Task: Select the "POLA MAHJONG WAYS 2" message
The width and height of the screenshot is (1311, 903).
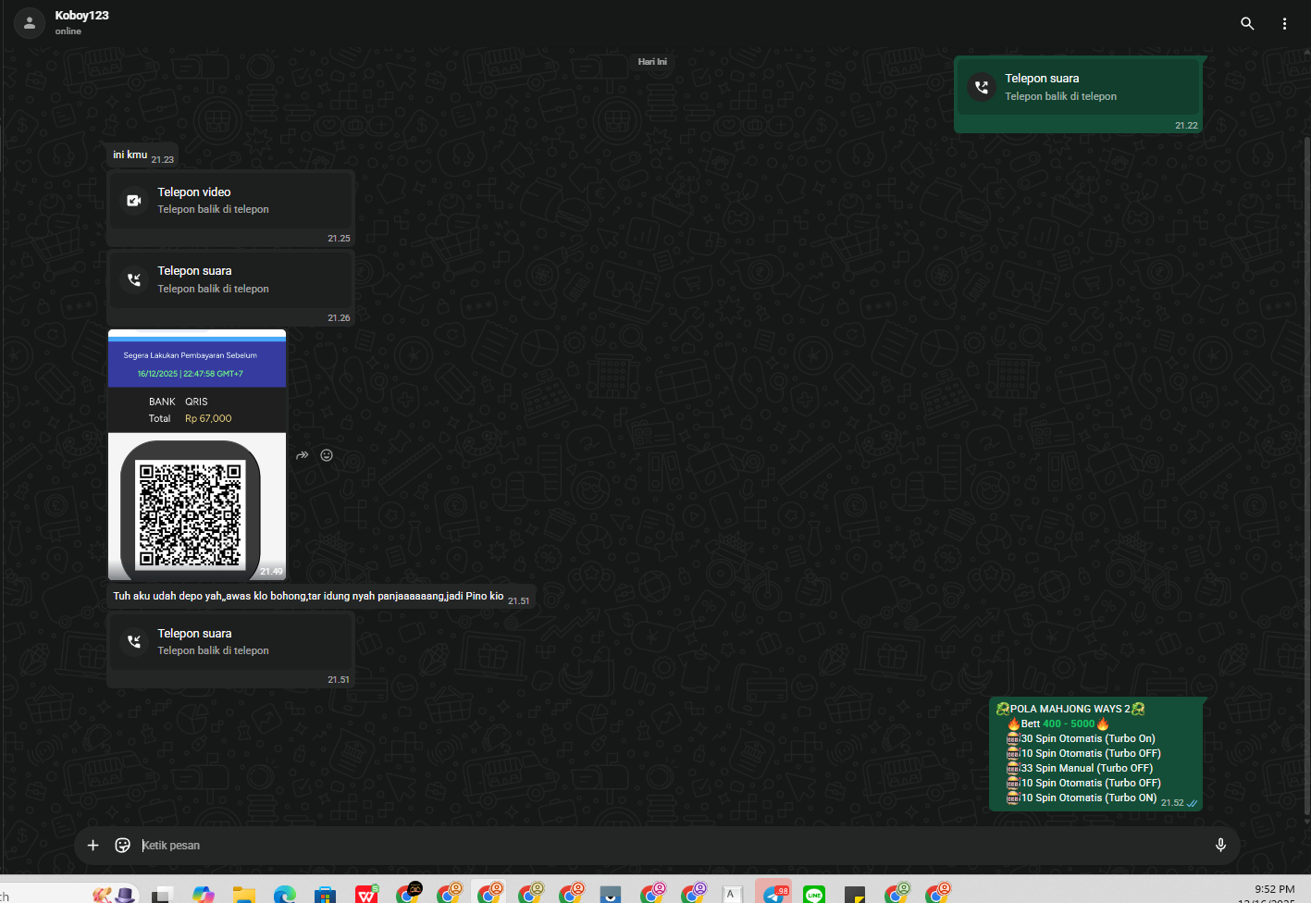Action: point(1096,754)
